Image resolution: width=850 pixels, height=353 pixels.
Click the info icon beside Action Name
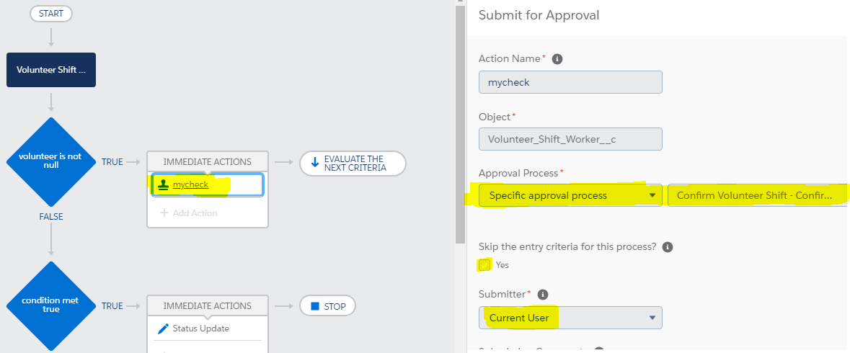[x=557, y=59]
